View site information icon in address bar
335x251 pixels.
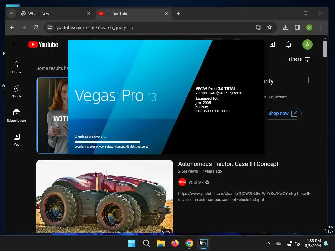click(50, 27)
